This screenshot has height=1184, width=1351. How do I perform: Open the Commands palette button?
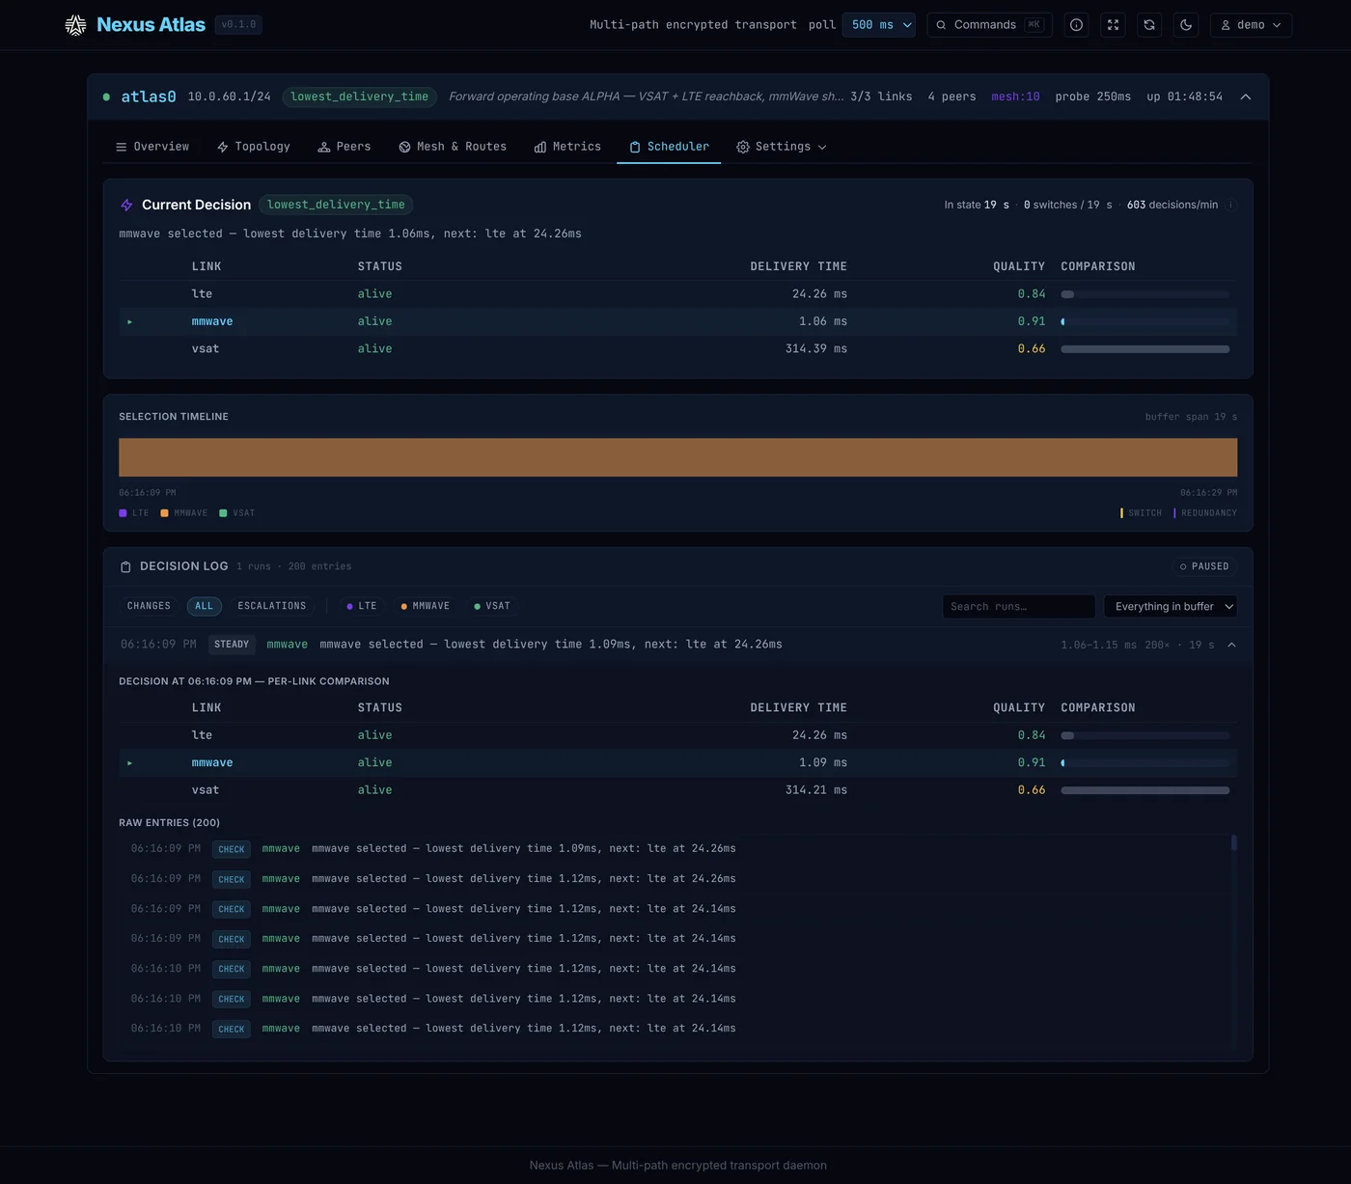click(989, 25)
